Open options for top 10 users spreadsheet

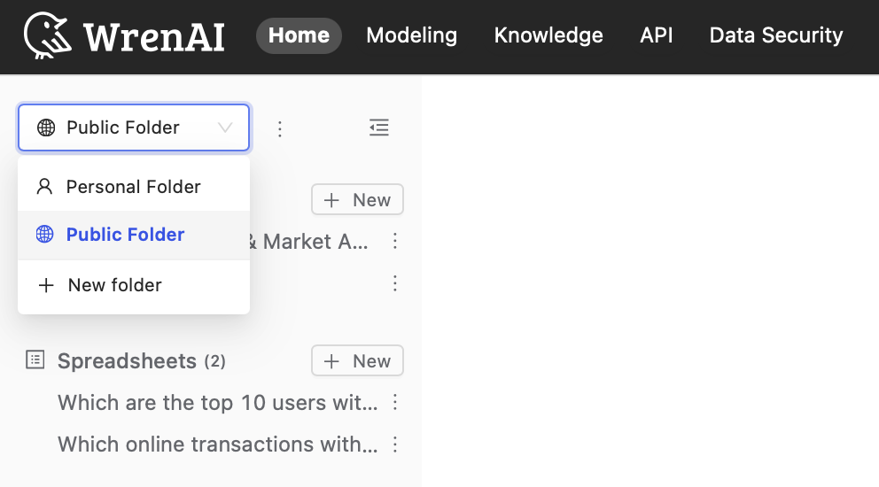[395, 403]
